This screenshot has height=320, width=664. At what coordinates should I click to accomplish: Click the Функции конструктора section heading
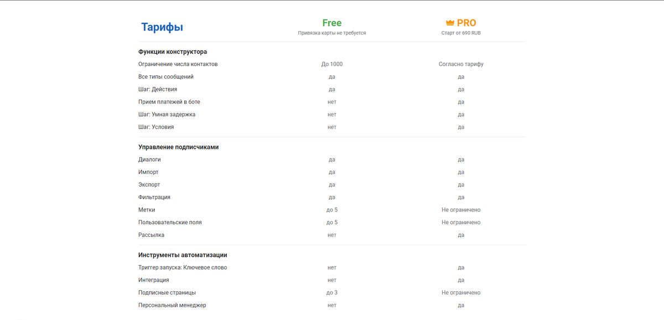click(173, 51)
